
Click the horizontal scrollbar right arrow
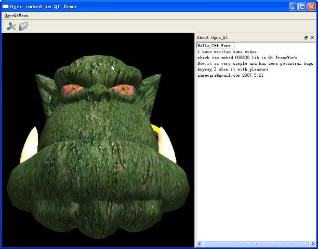[312, 244]
